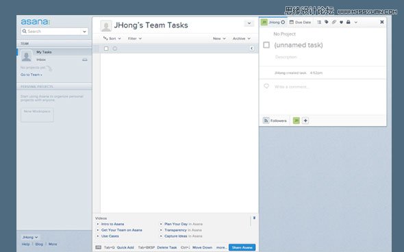Click the heart icon on task
Viewport: 404px width, 252px height.
(341, 23)
